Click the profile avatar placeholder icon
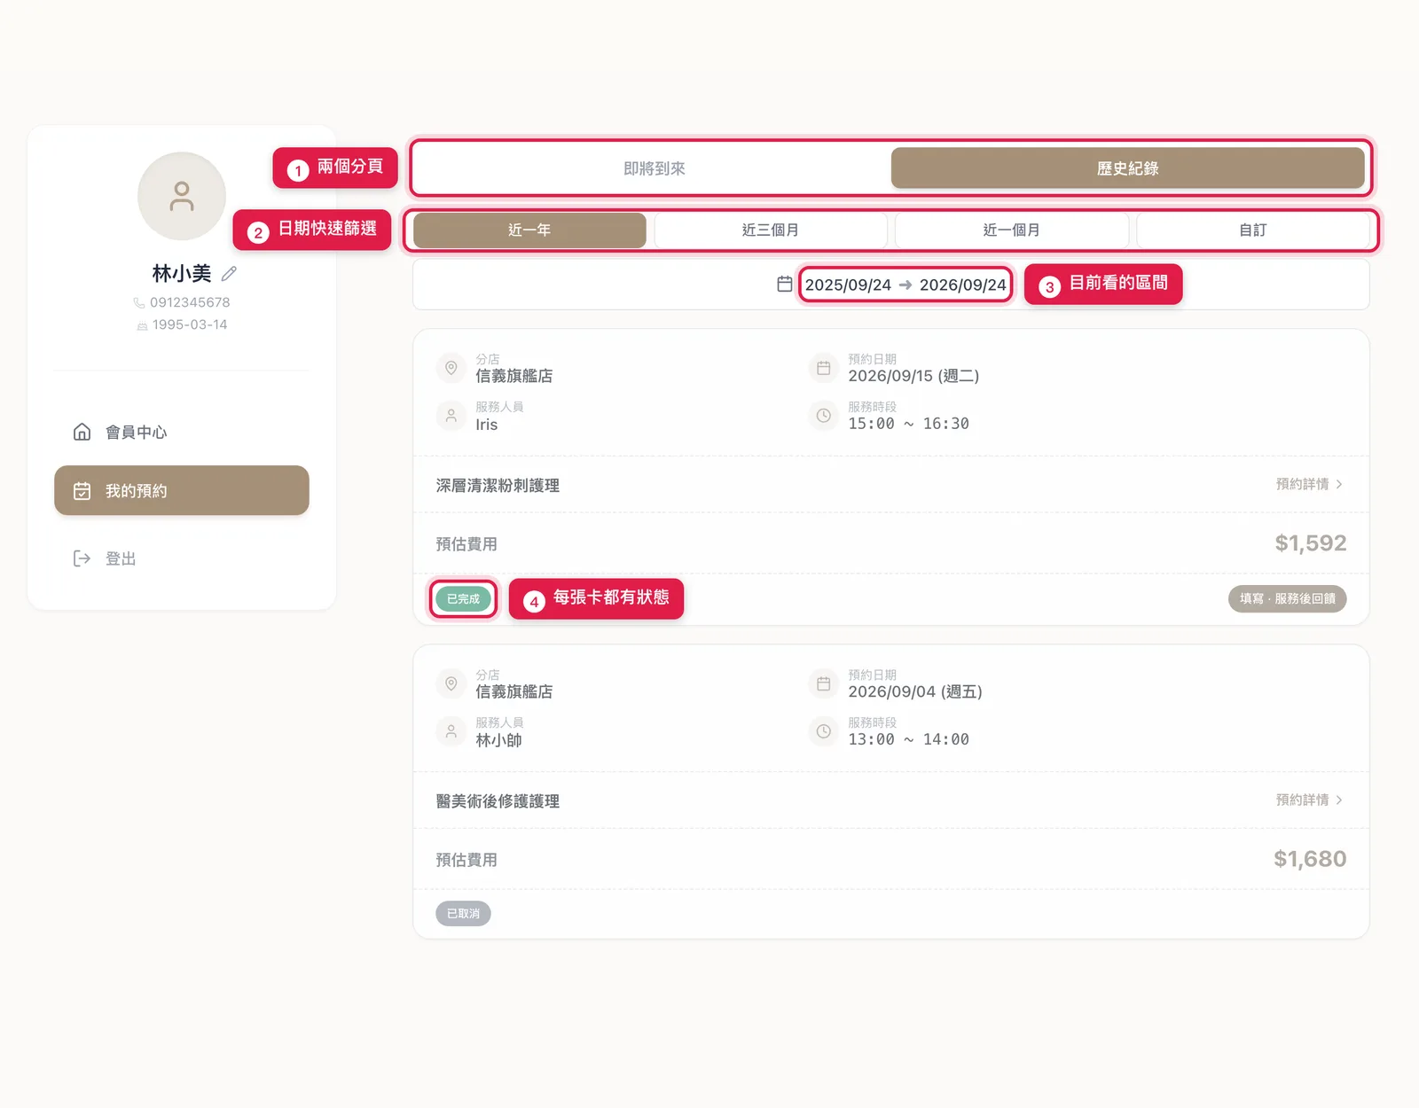The width and height of the screenshot is (1419, 1108). tap(182, 196)
